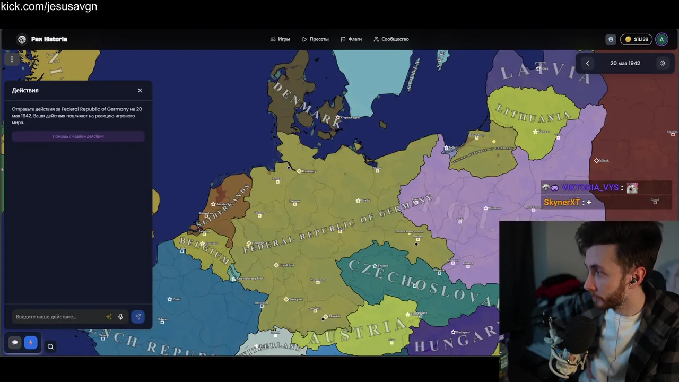The width and height of the screenshot is (679, 382).
Task: Select Amsterdam capital star marker
Action: coord(213,204)
